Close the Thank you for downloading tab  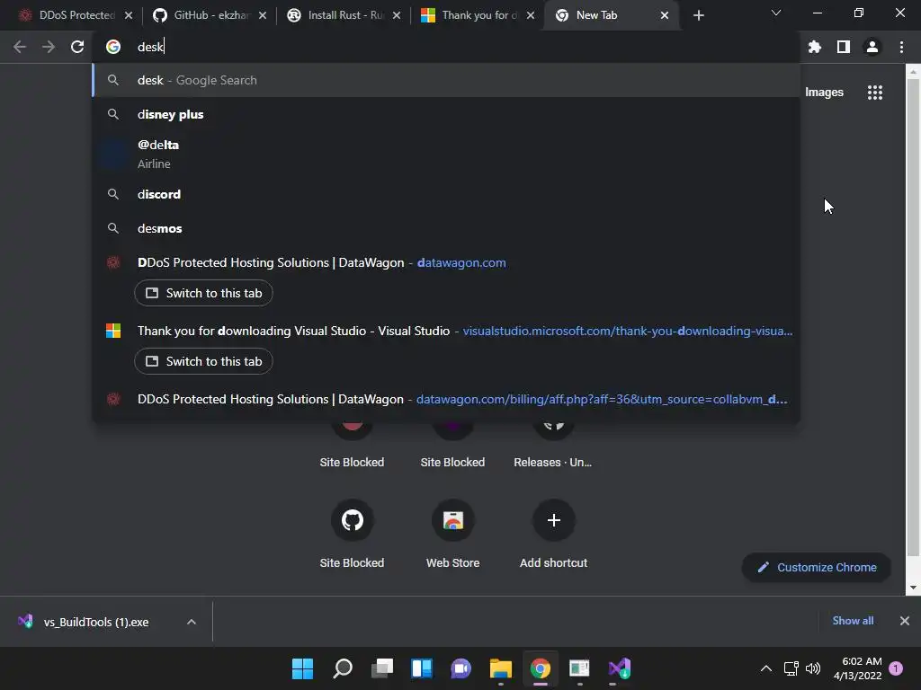click(531, 15)
